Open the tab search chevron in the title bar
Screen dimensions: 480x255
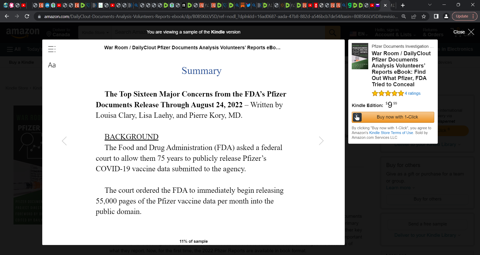(430, 5)
